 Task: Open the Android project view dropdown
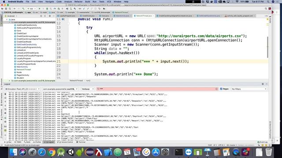[x=12, y=16]
